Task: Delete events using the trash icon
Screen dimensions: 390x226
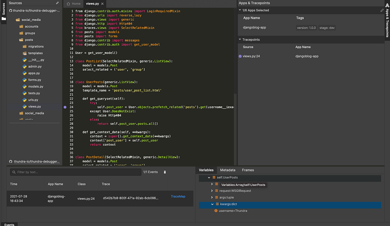Action: [x=165, y=172]
